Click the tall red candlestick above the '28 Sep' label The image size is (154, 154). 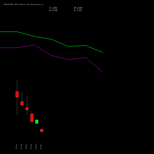coord(32,118)
